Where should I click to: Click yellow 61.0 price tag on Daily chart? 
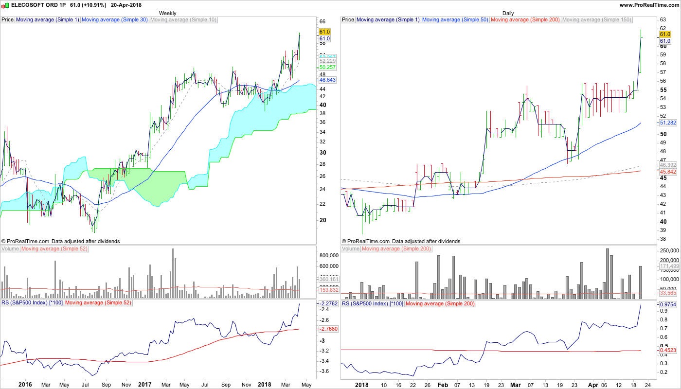[x=665, y=35]
